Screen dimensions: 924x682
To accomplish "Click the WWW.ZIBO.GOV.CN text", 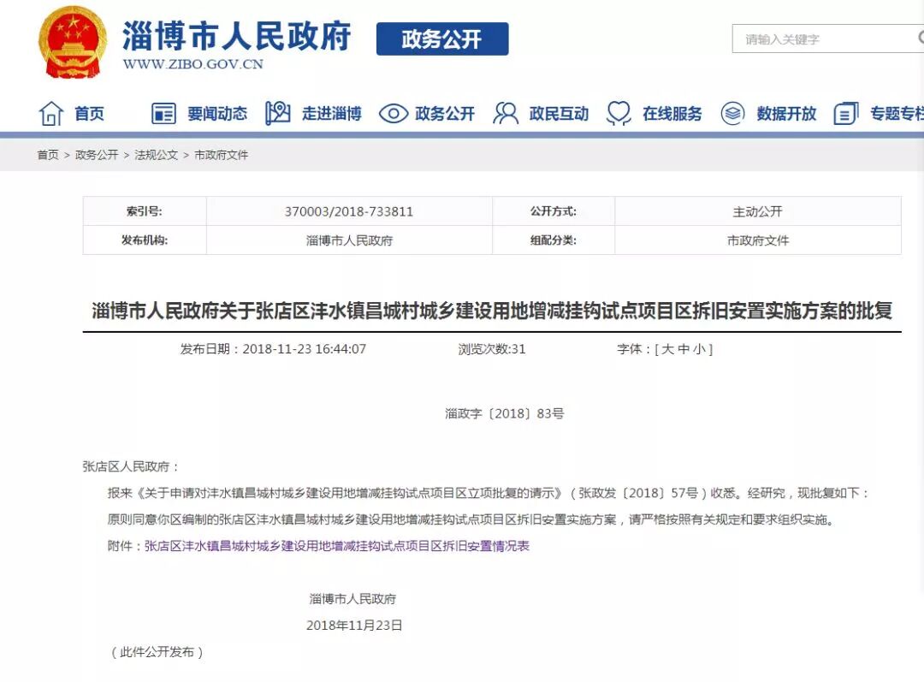I will pyautogui.click(x=192, y=64).
